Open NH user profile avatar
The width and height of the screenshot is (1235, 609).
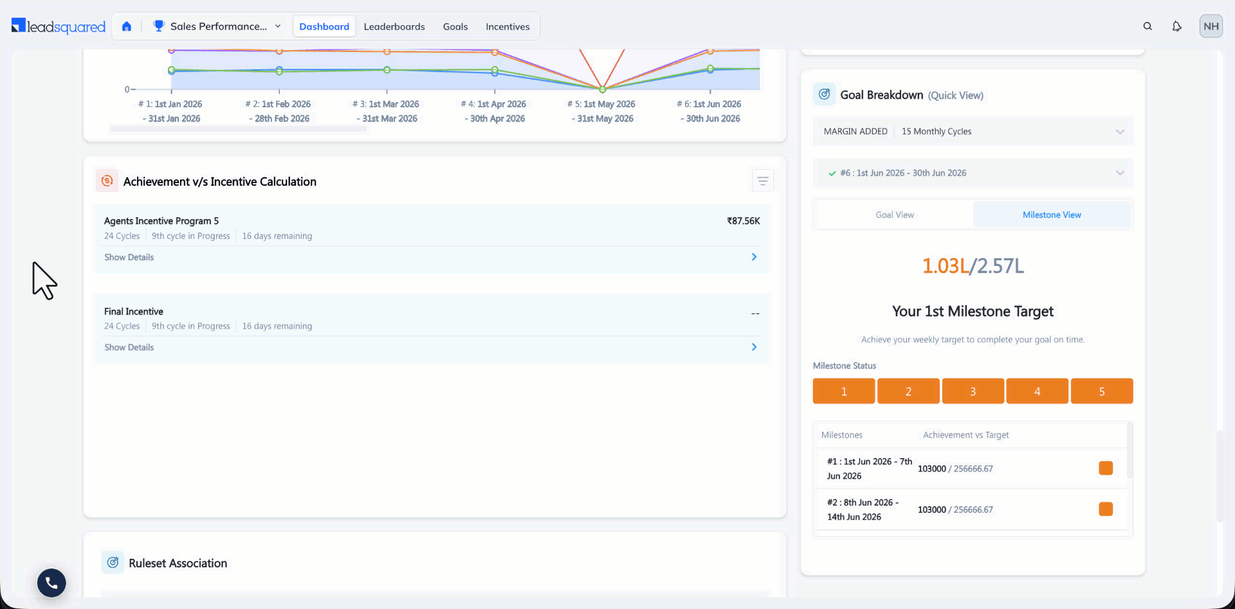(1211, 26)
